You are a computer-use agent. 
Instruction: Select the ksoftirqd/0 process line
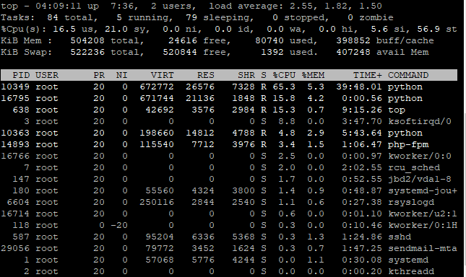229,122
